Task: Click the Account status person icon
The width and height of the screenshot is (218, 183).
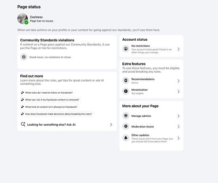Action: tap(126, 49)
